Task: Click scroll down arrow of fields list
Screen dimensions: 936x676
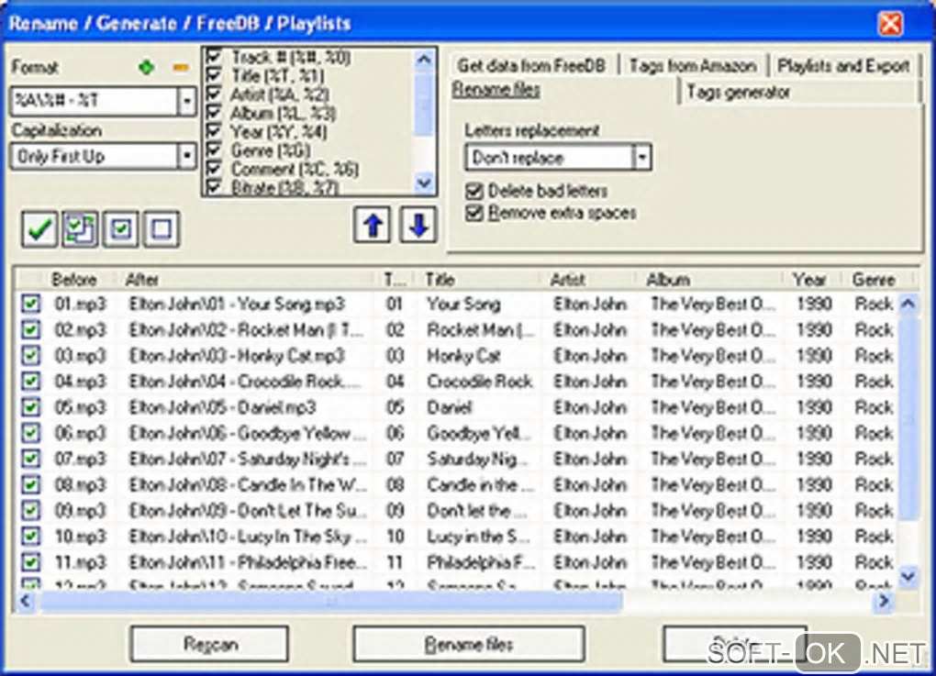Action: click(424, 183)
